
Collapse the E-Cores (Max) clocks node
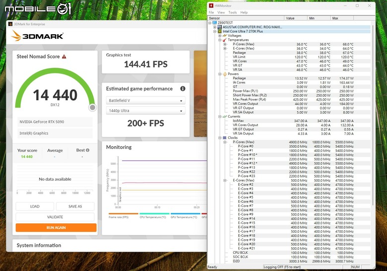(x=225, y=181)
